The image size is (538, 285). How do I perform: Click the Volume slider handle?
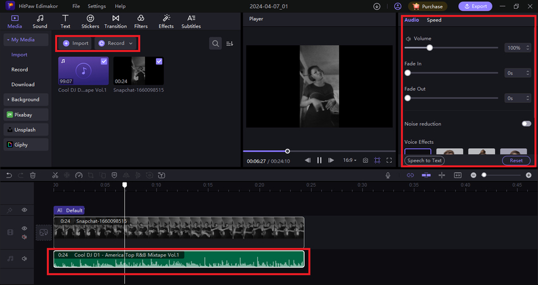430,47
